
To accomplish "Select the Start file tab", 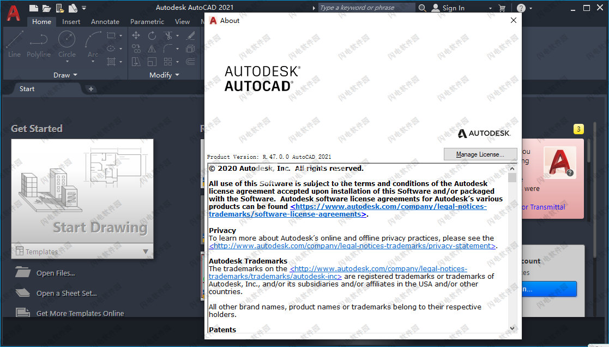I will point(27,89).
